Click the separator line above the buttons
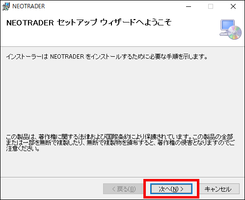 coord(122,177)
